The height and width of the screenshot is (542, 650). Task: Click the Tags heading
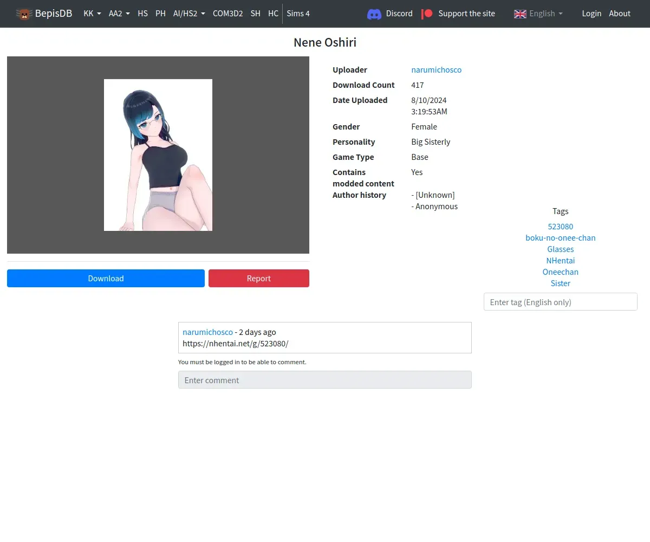pos(561,211)
